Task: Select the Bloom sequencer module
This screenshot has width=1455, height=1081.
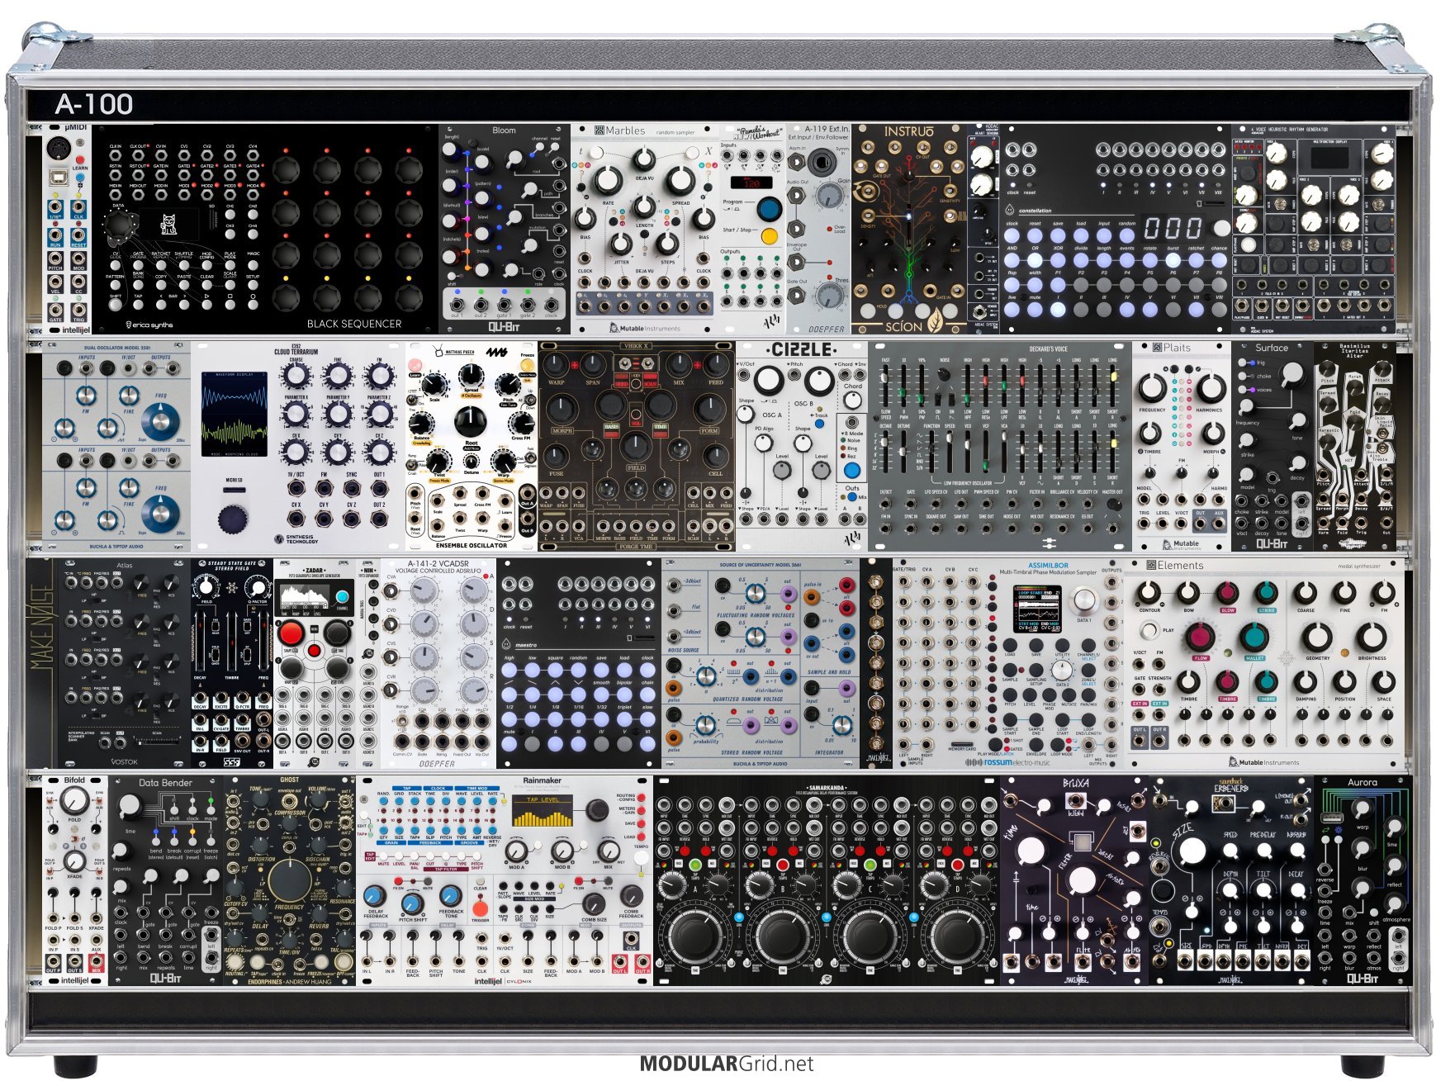Action: point(504,230)
